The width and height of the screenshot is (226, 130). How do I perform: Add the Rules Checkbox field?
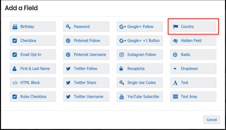pos(33,96)
